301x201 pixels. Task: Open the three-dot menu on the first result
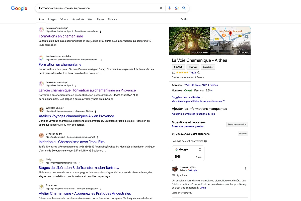[100, 31]
